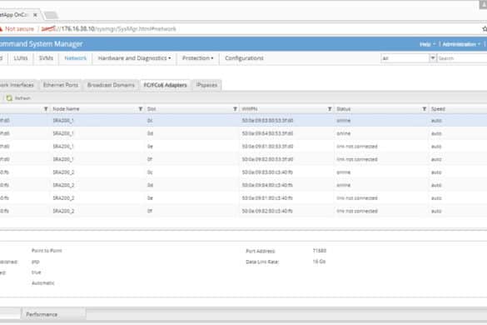
Task: Select the SRA200_2 row with slot 0c
Action: click(x=243, y=172)
